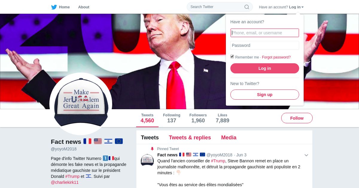This screenshot has width=359, height=188.
Task: Click the Sign up button
Action: pos(265,95)
